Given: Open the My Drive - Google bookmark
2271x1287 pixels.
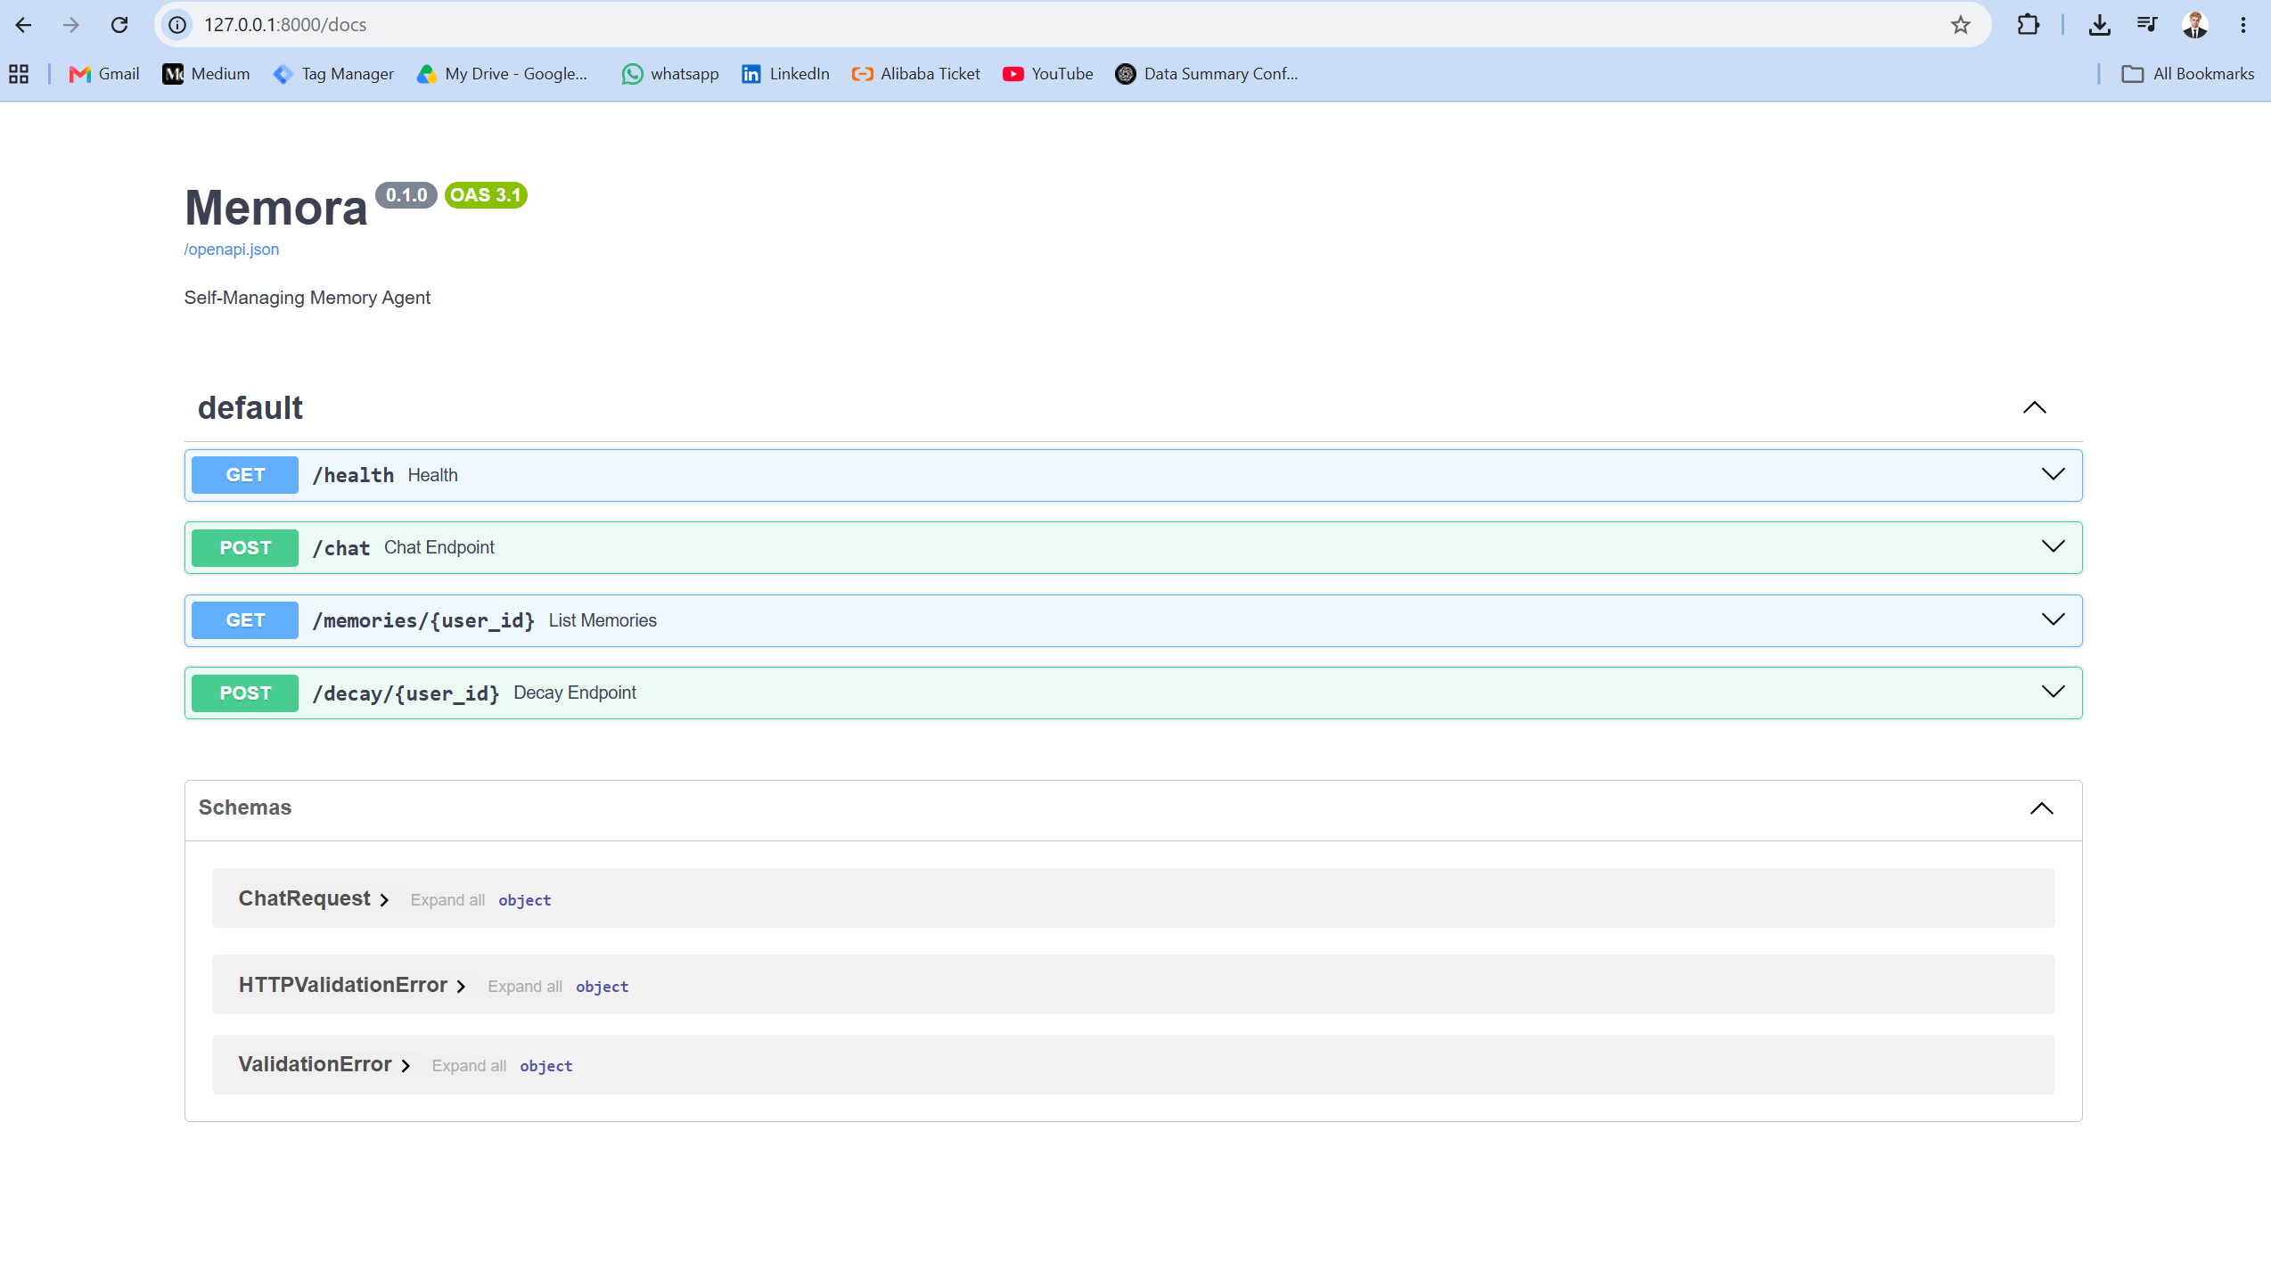Looking at the screenshot, I should (x=502, y=74).
